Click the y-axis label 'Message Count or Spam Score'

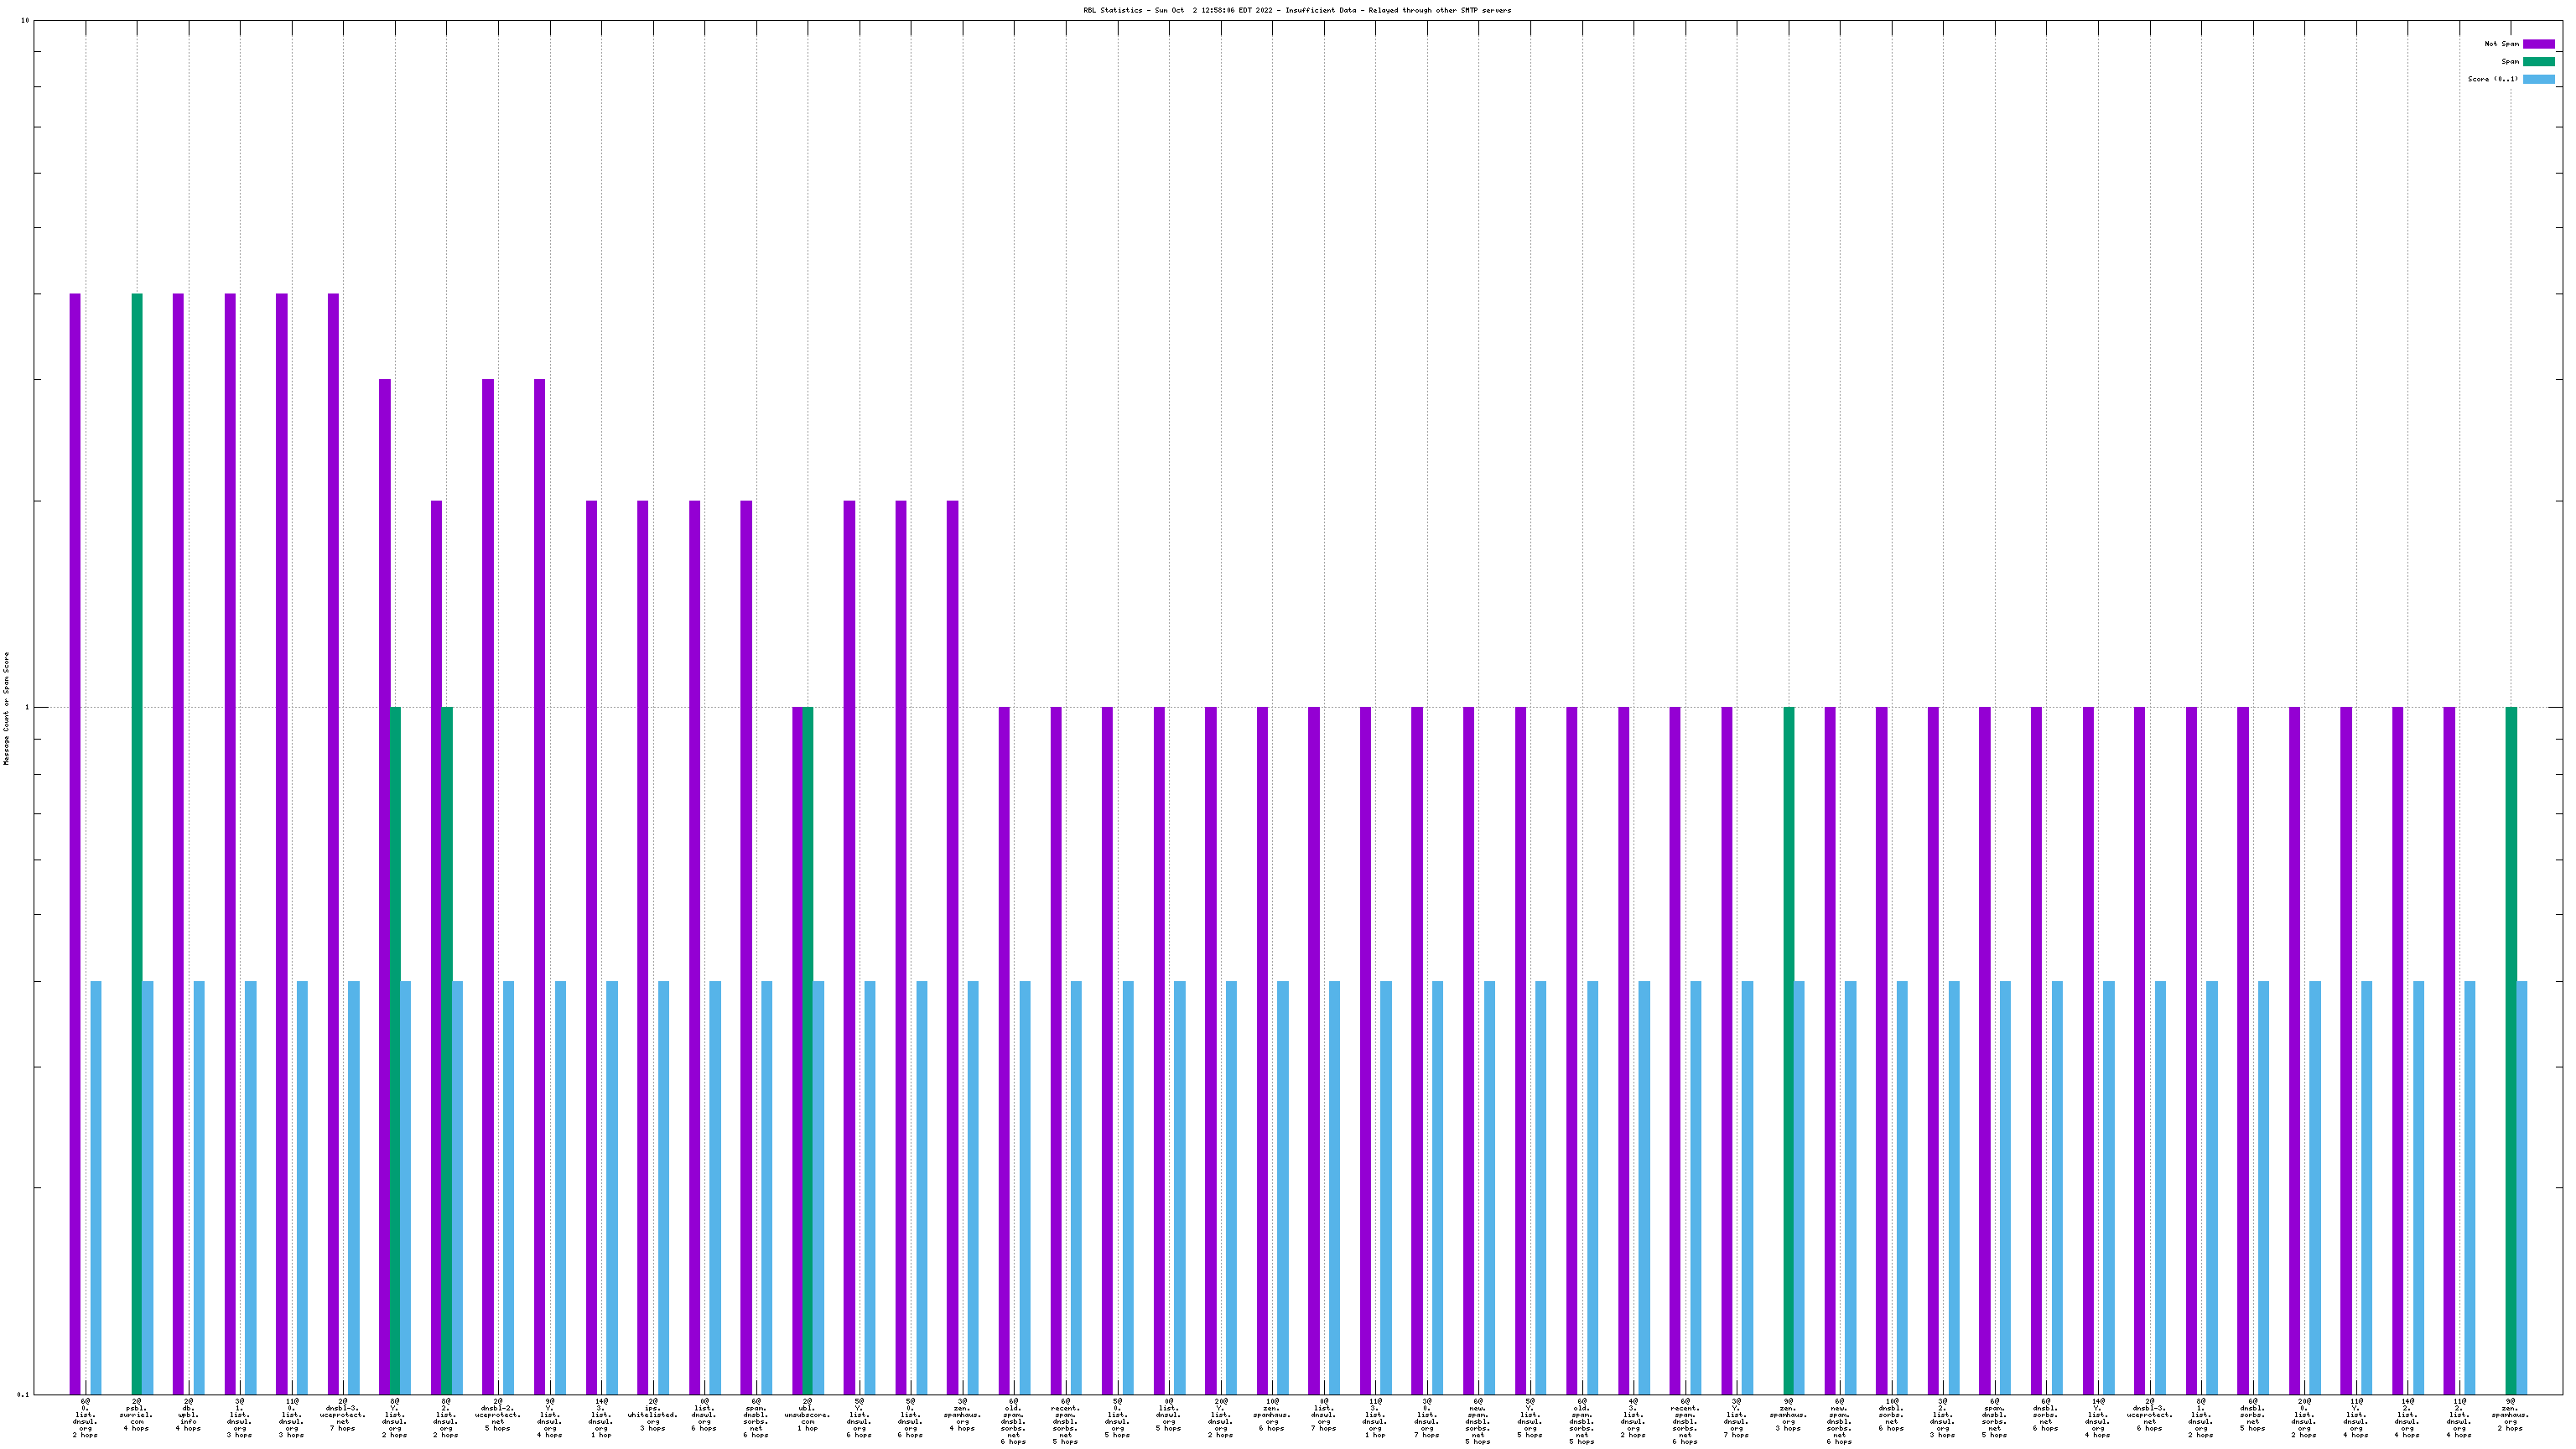6,708
